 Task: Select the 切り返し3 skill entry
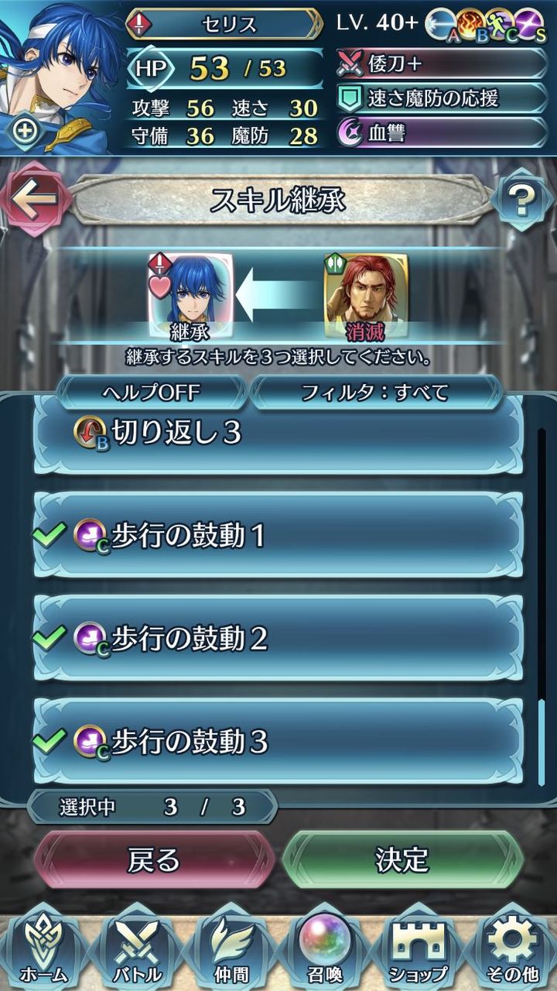(278, 435)
